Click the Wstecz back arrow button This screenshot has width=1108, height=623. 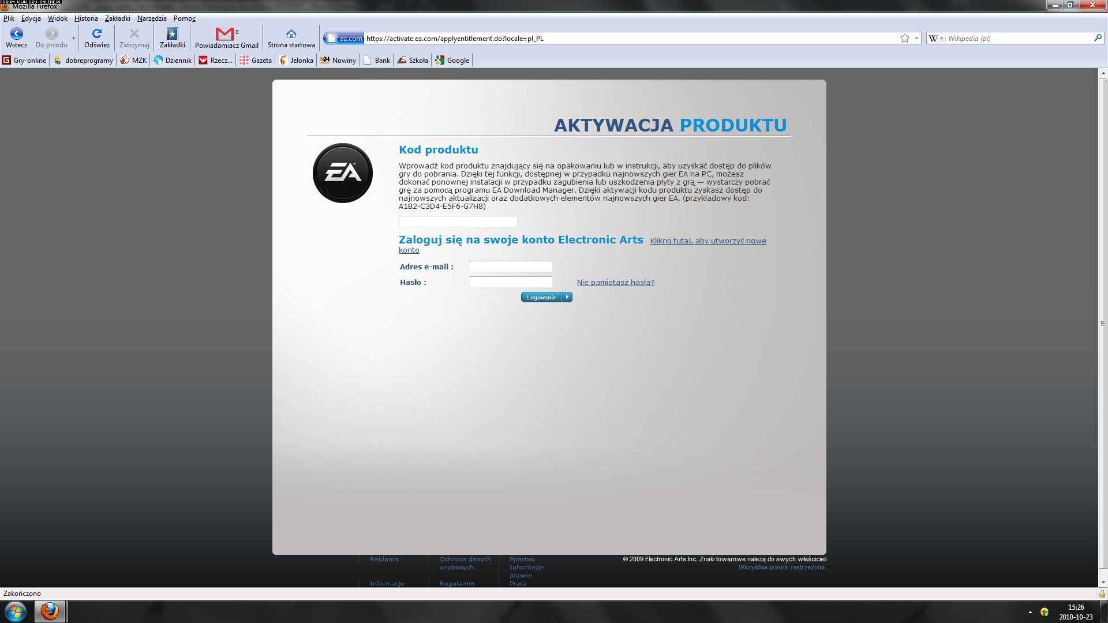(16, 38)
